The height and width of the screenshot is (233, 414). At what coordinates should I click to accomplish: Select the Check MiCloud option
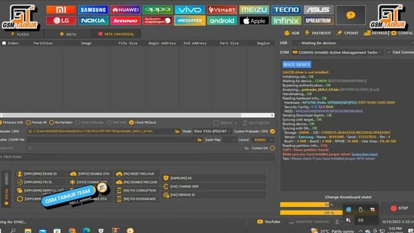tap(142, 122)
